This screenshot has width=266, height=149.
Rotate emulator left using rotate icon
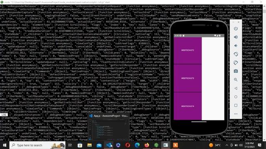[x=236, y=54]
